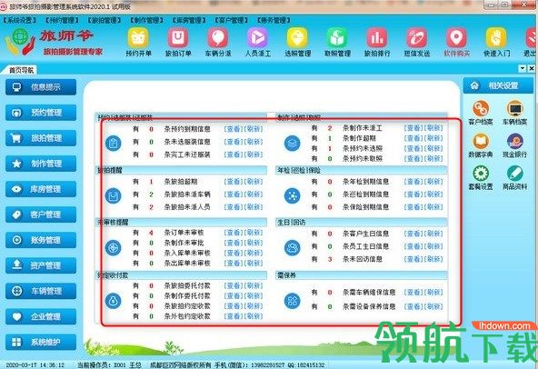Viewport: 538px width, 369px height.
Task: Select 车辆管理 in the left sidebar
Action: [41, 291]
